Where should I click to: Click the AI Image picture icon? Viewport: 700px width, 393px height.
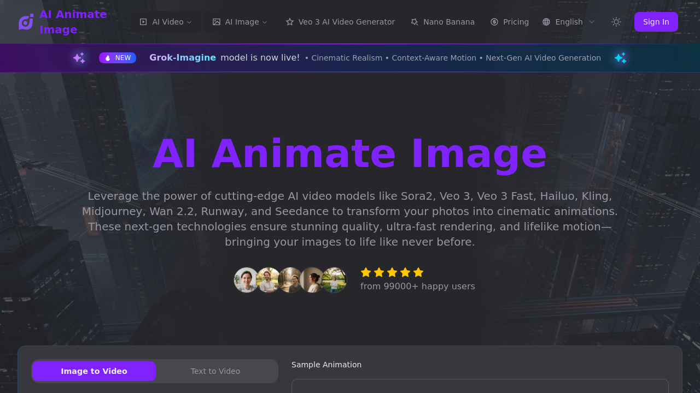tap(217, 22)
